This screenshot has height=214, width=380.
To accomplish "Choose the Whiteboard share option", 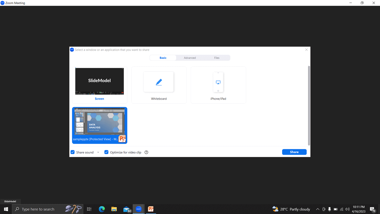I will click(x=159, y=85).
